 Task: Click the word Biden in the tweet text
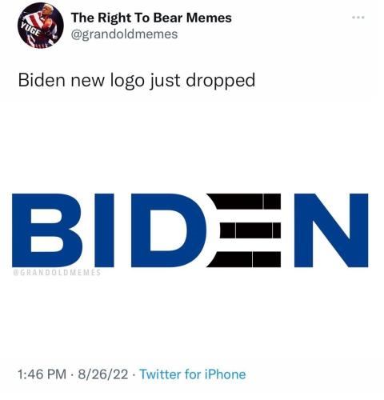tap(42, 80)
